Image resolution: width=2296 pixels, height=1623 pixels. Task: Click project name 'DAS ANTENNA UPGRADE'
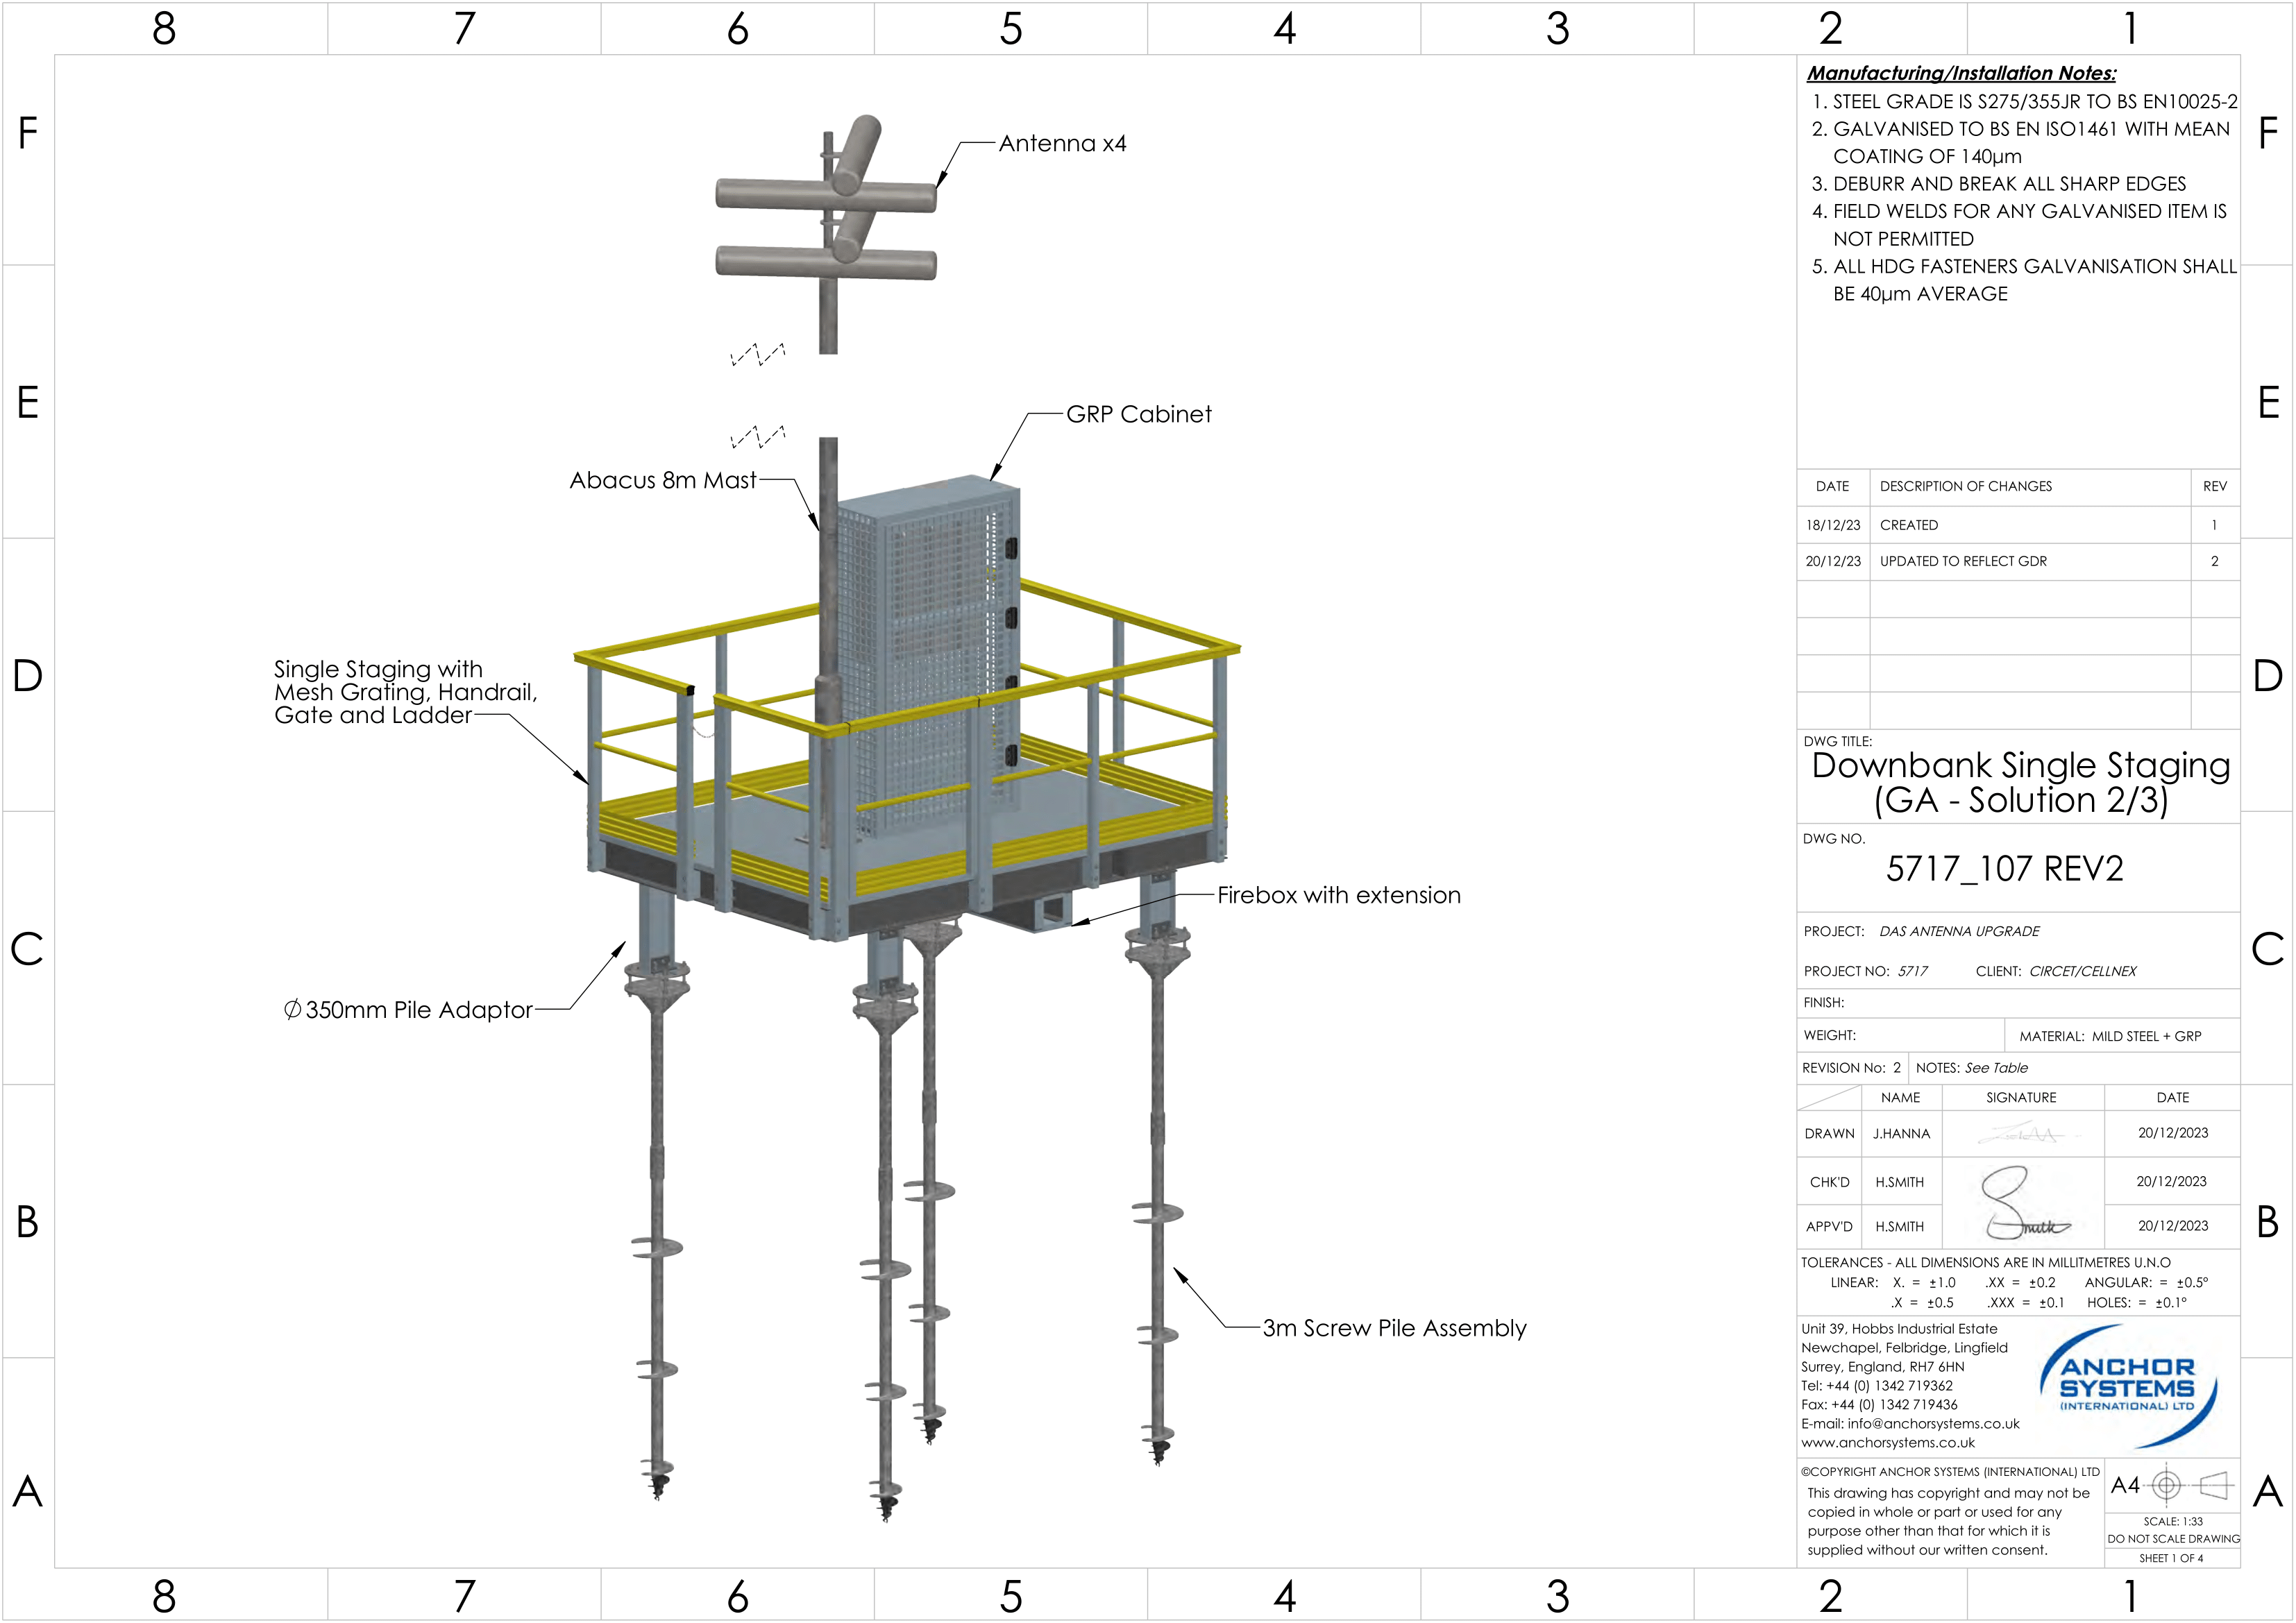click(1959, 931)
